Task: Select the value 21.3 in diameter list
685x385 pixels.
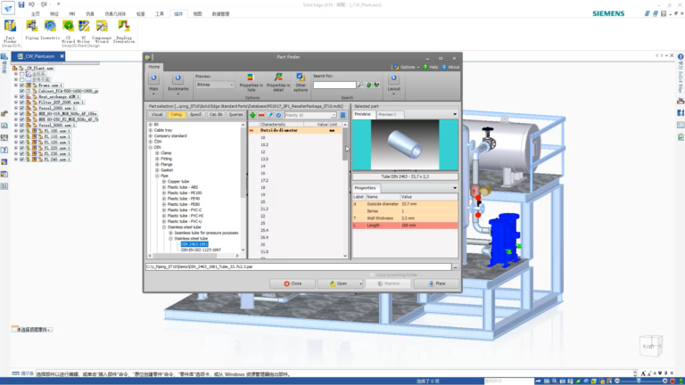Action: (264, 209)
